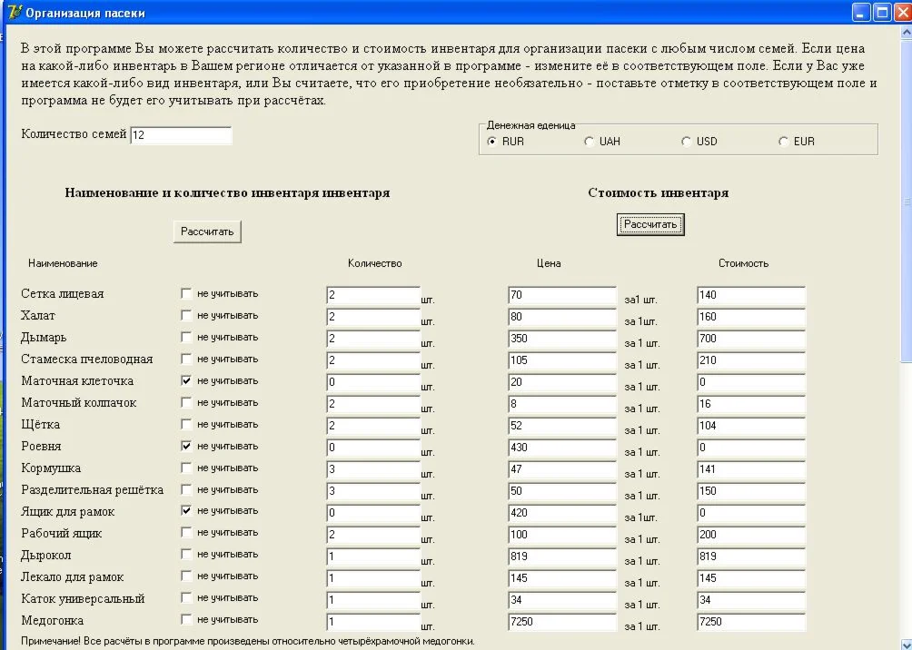Select the EUR radio button
Image resolution: width=912 pixels, height=650 pixels.
(x=784, y=142)
